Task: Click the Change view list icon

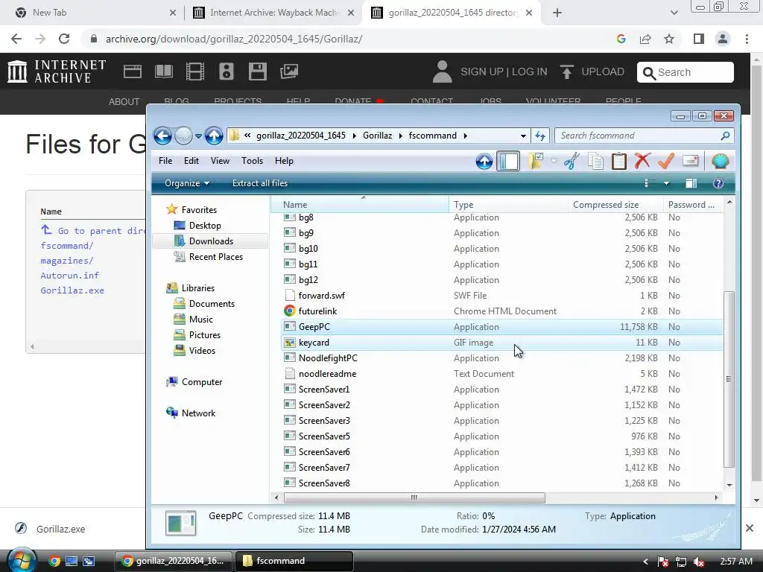Action: tap(649, 183)
